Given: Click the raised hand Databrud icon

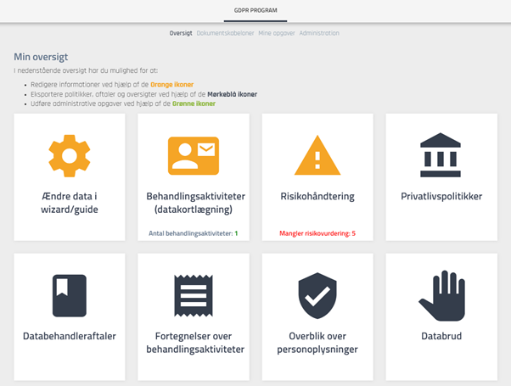Looking at the screenshot, I should point(441,295).
